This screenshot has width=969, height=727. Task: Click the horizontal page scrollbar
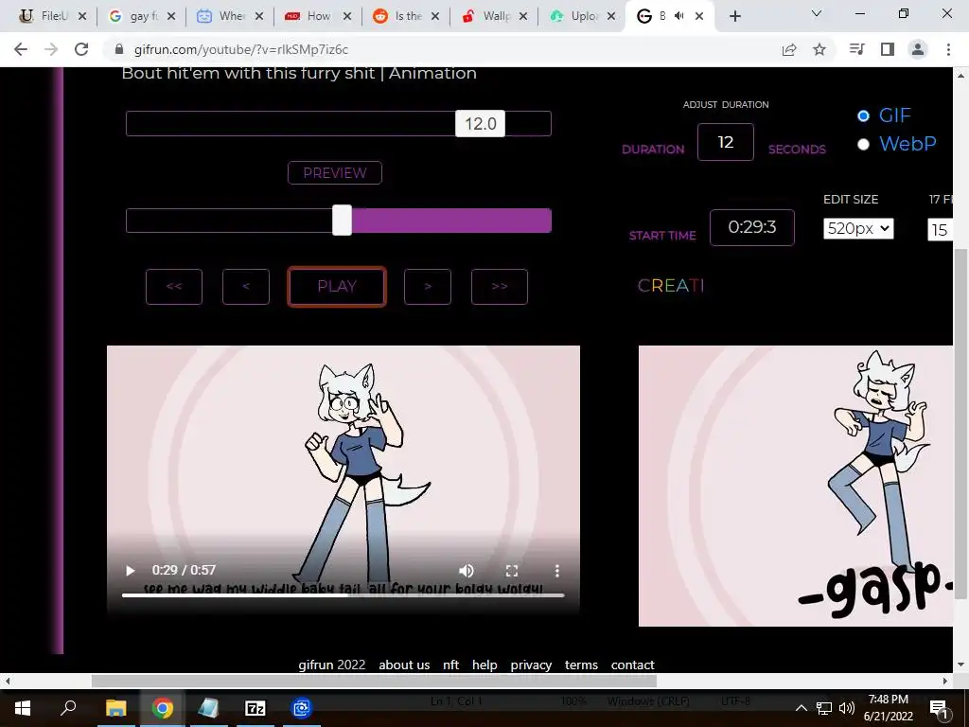point(374,681)
